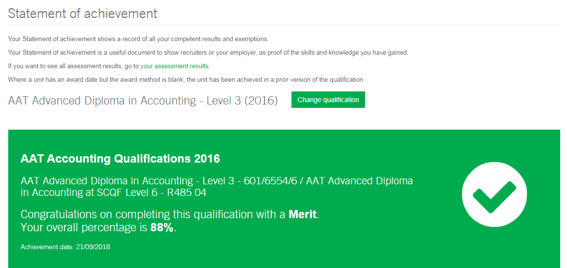Click the sentence mentioning recruiters or your employer
Screen dimensions: 567x268
[208, 52]
